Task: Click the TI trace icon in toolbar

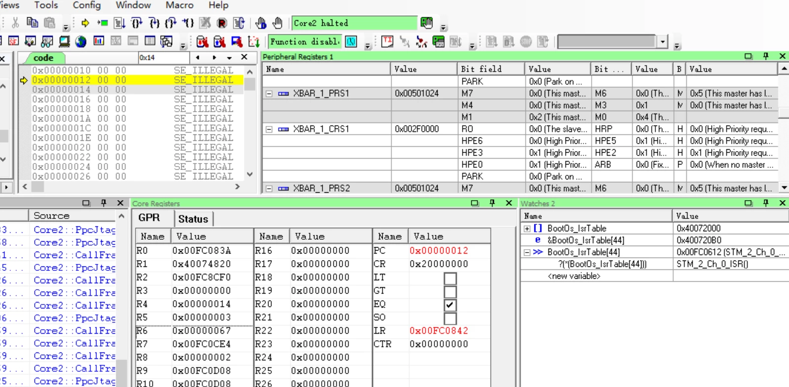Action: pyautogui.click(x=387, y=42)
